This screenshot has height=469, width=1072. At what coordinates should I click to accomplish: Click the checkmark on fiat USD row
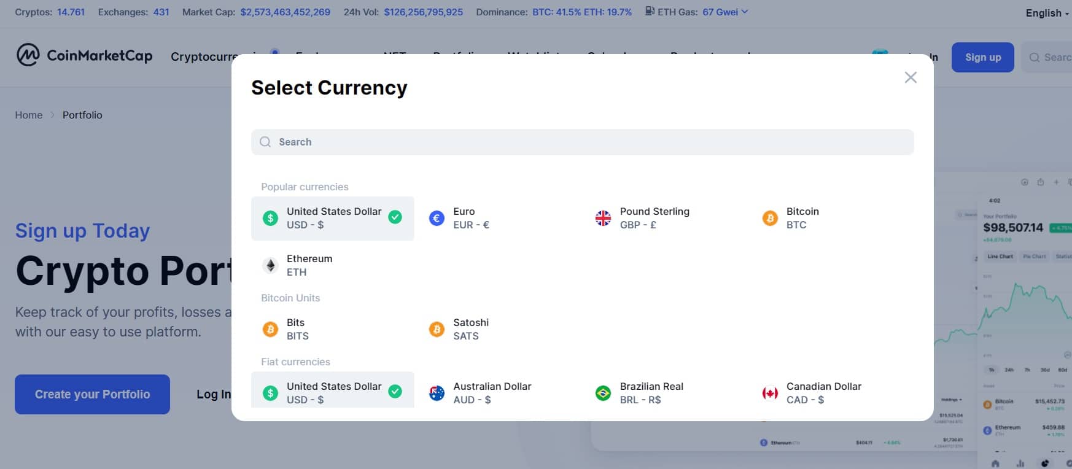click(x=395, y=392)
